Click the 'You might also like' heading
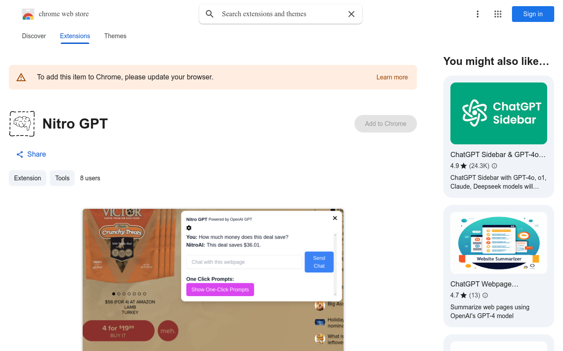 pos(496,61)
